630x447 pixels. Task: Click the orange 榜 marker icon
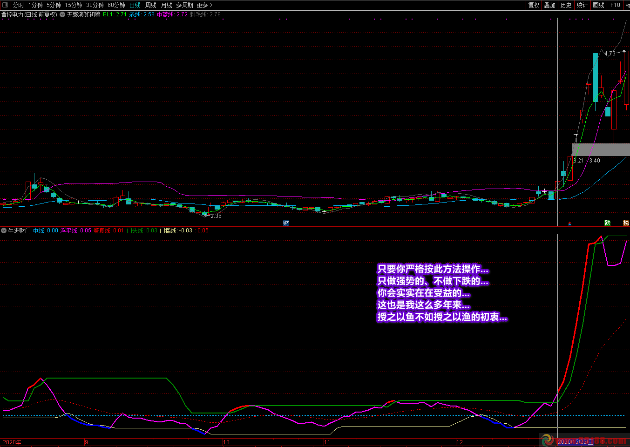626,223
